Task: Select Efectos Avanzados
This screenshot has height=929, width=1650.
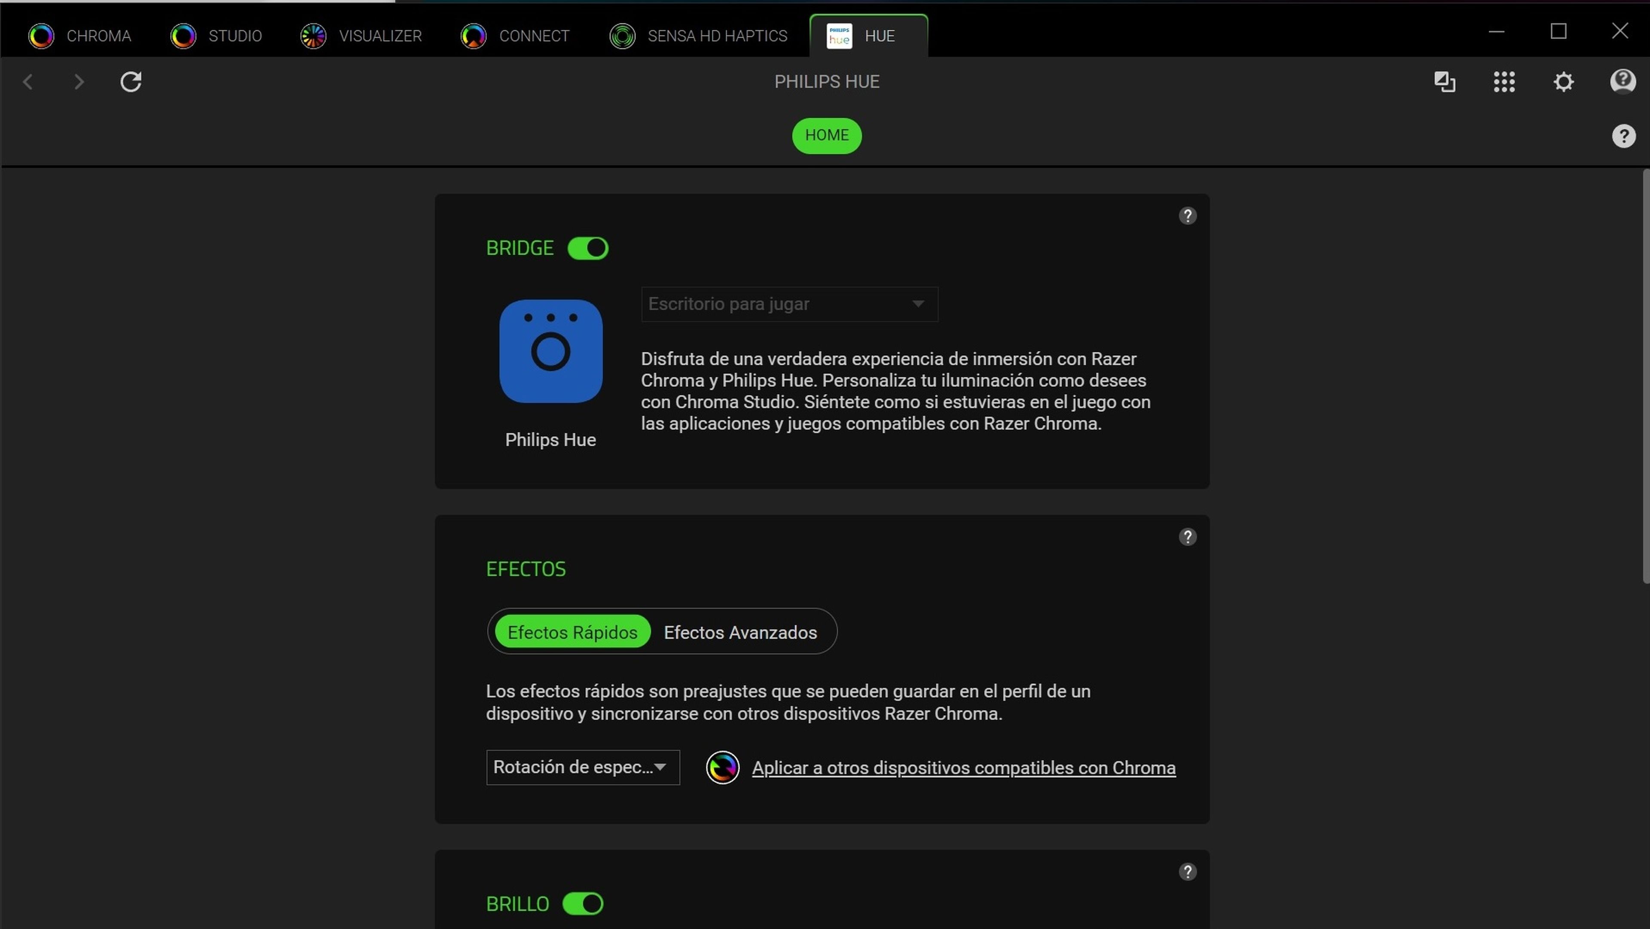Action: pyautogui.click(x=740, y=632)
